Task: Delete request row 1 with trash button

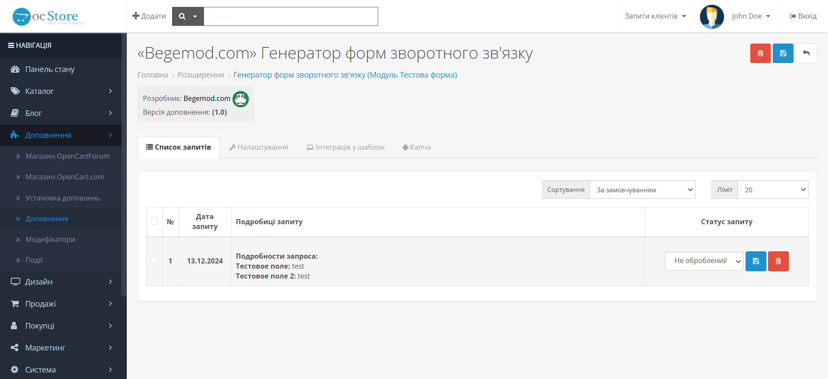Action: point(778,261)
